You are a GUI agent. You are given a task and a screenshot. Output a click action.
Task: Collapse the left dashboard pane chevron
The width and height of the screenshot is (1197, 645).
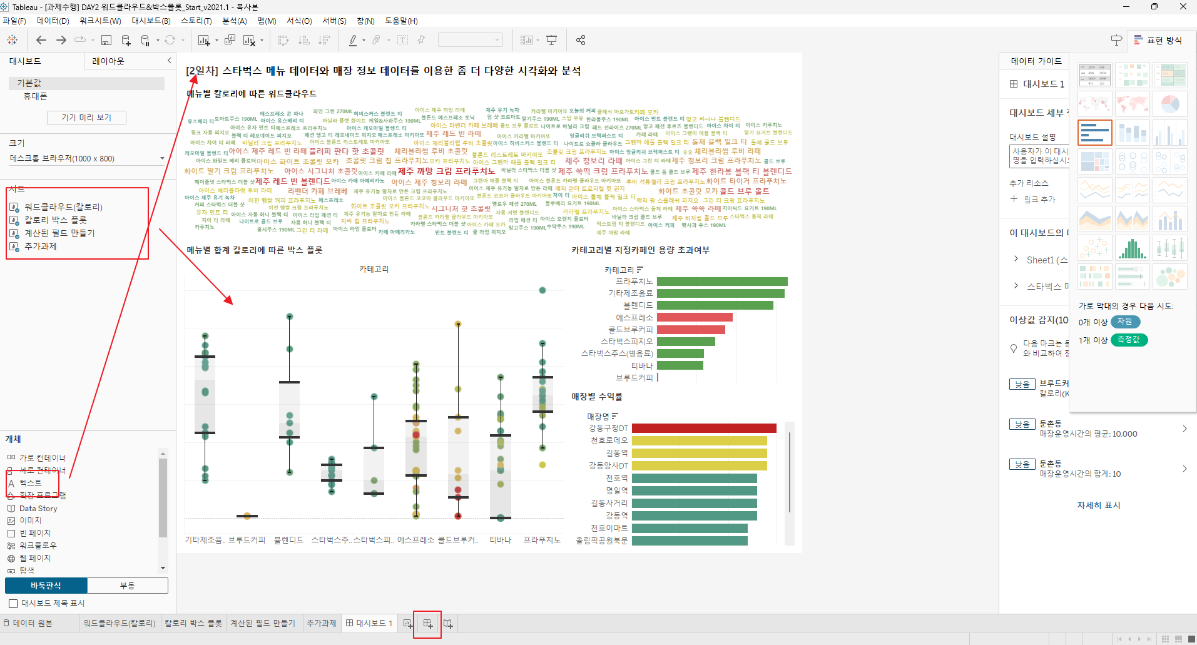(169, 61)
